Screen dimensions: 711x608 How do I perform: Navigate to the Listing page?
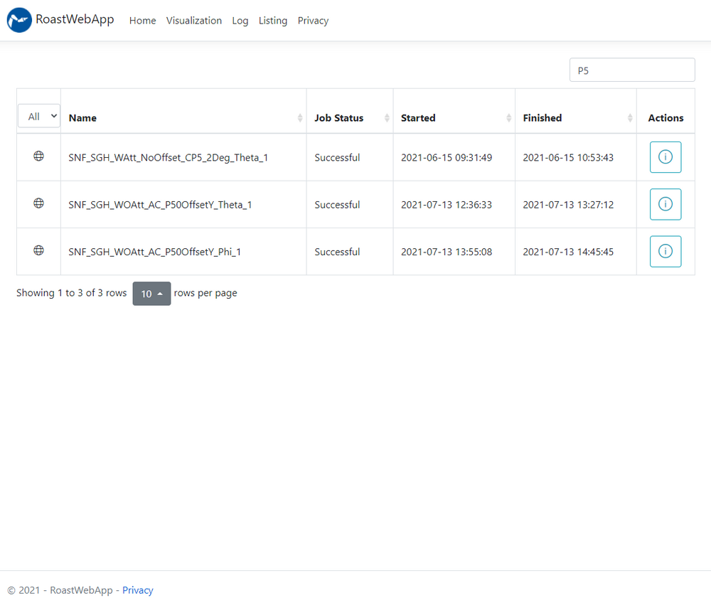click(x=273, y=21)
